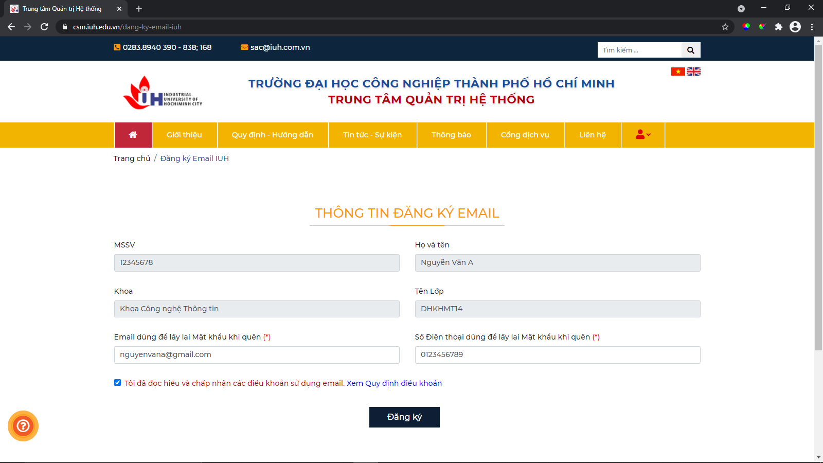
Task: Click the "Đăng ký" submit button
Action: tap(404, 417)
